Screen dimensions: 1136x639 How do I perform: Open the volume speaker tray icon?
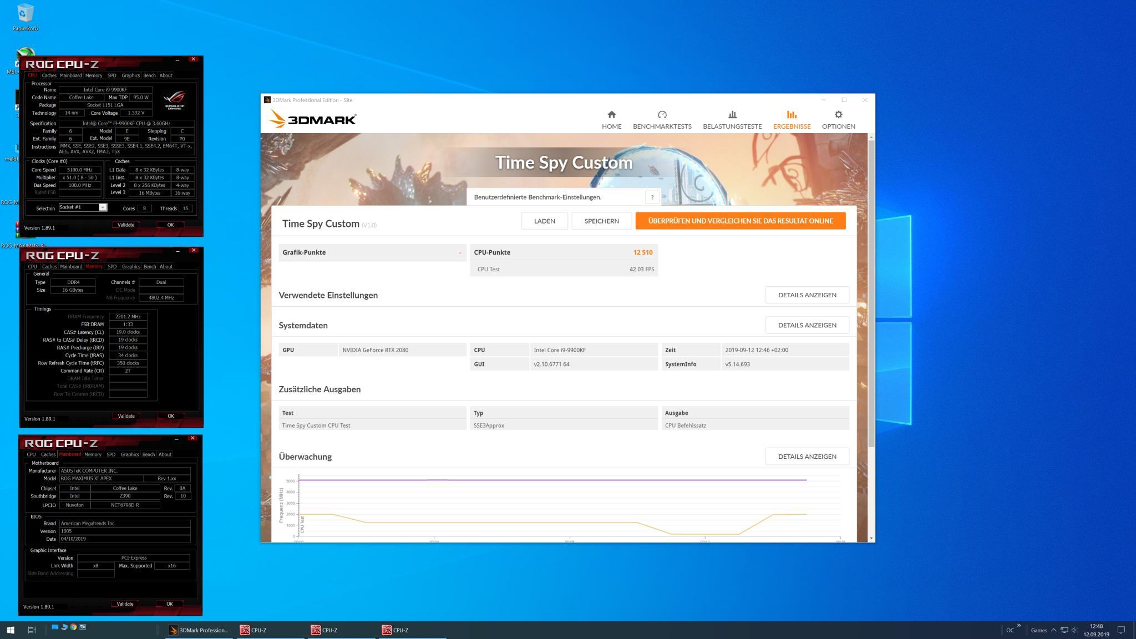(1075, 630)
